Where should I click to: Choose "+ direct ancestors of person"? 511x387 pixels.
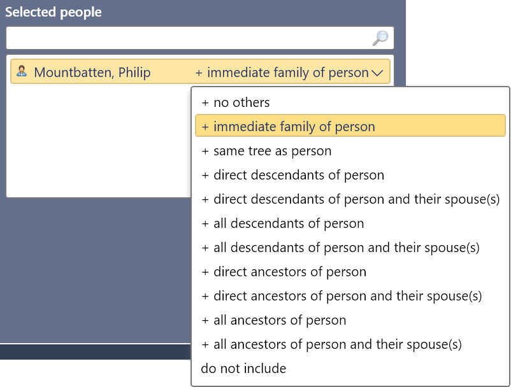pyautogui.click(x=284, y=272)
